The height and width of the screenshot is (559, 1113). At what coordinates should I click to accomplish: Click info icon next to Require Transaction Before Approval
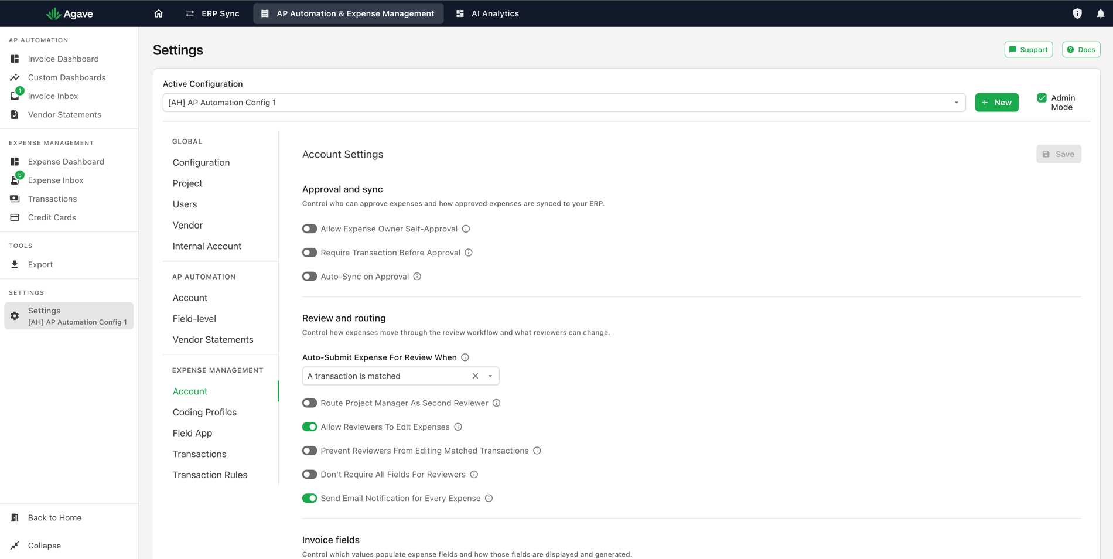[x=469, y=253]
